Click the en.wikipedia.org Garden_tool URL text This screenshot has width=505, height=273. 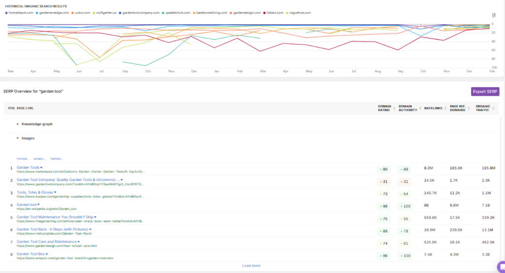[46, 208]
